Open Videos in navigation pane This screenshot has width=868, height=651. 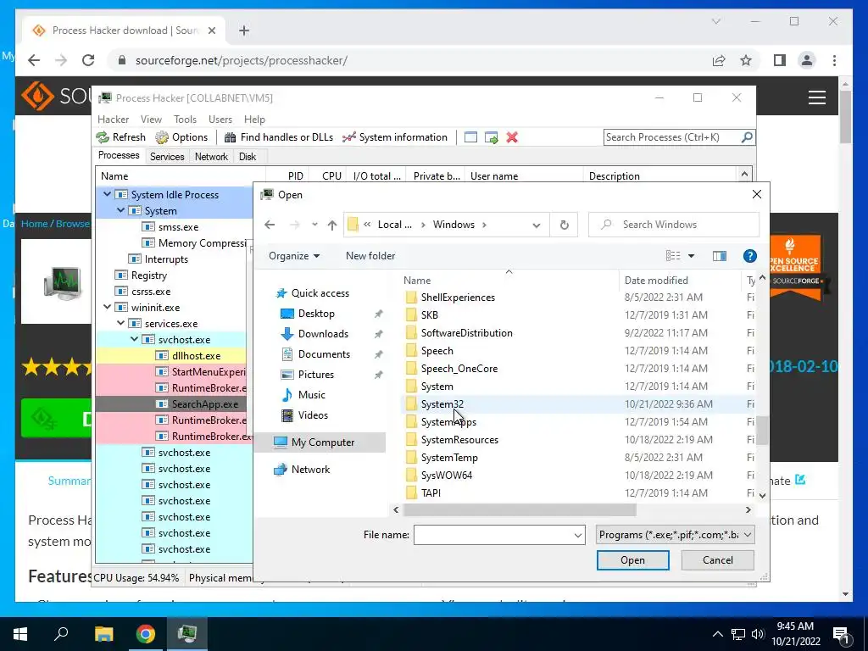pos(313,415)
